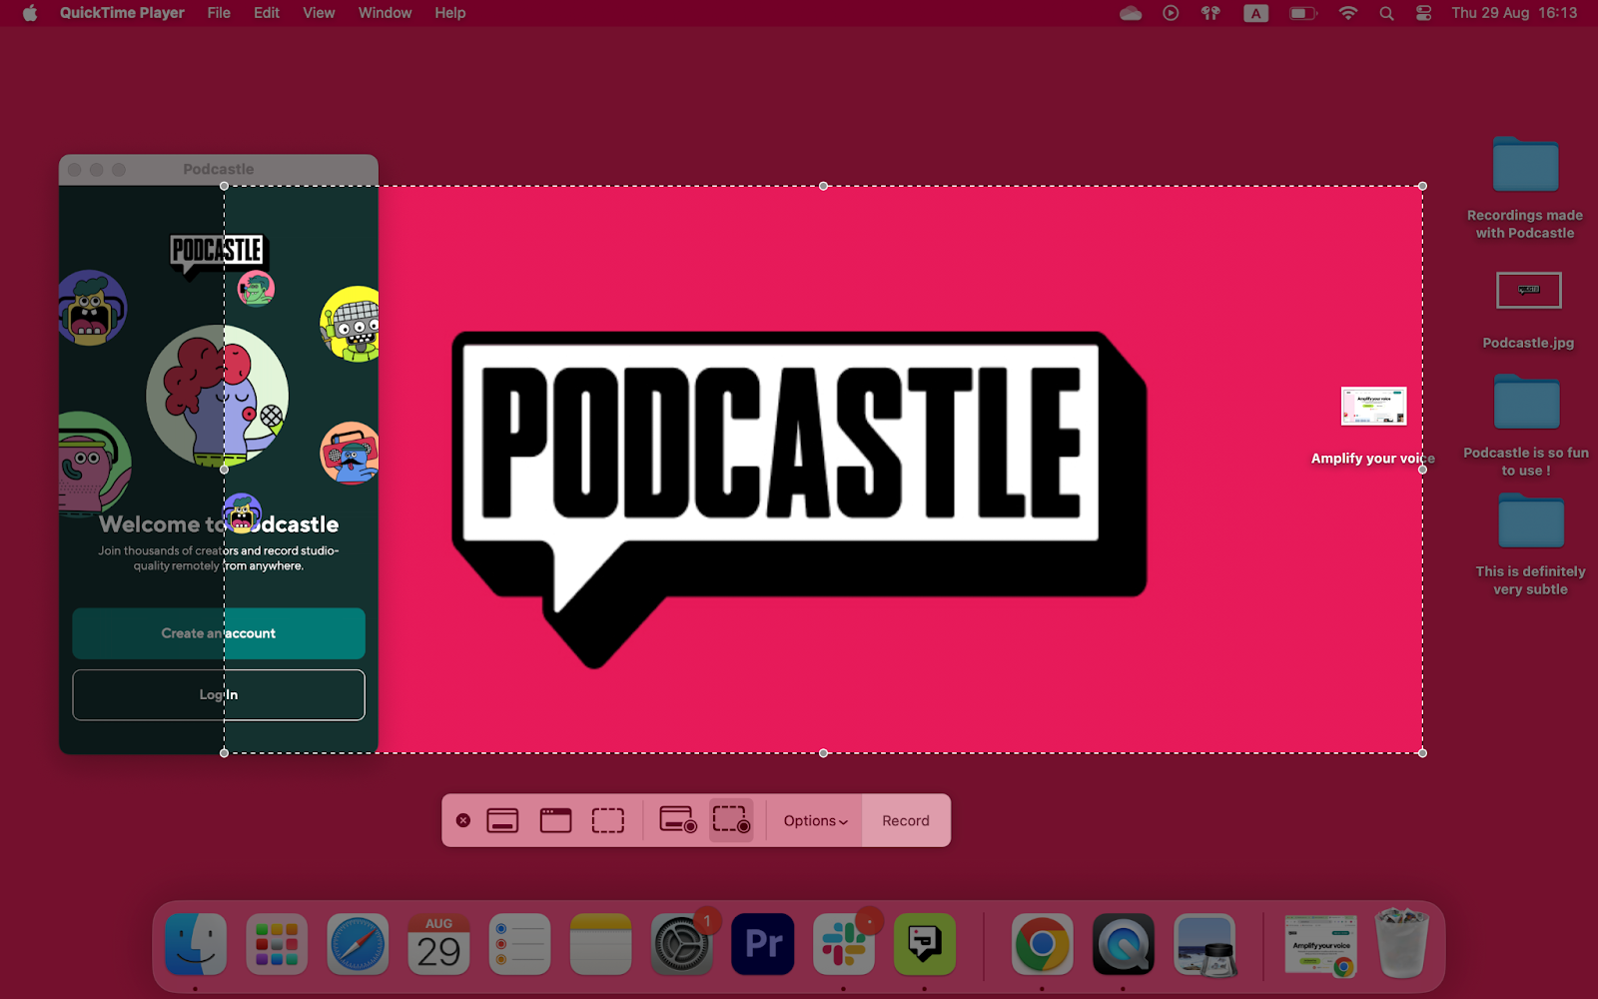Screen dimensions: 1598x999
Task: Click the battery status icon
Action: pyautogui.click(x=1302, y=13)
